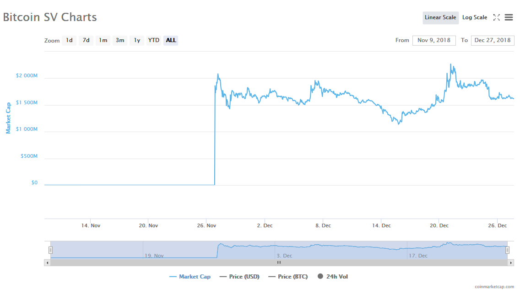Toggle 24h Vol series in legend
The width and height of the screenshot is (520, 295).
333,276
